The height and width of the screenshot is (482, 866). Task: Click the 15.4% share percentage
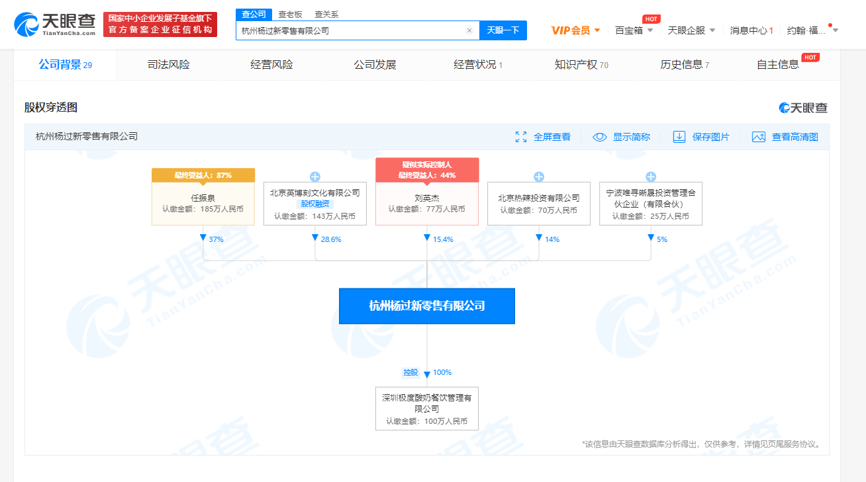pyautogui.click(x=443, y=239)
